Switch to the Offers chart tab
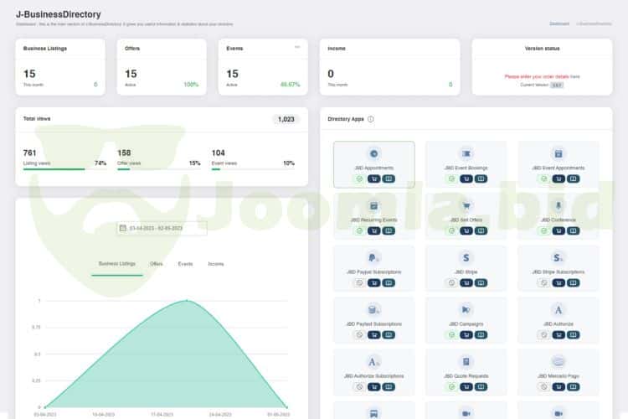This screenshot has height=419, width=628. [x=157, y=264]
